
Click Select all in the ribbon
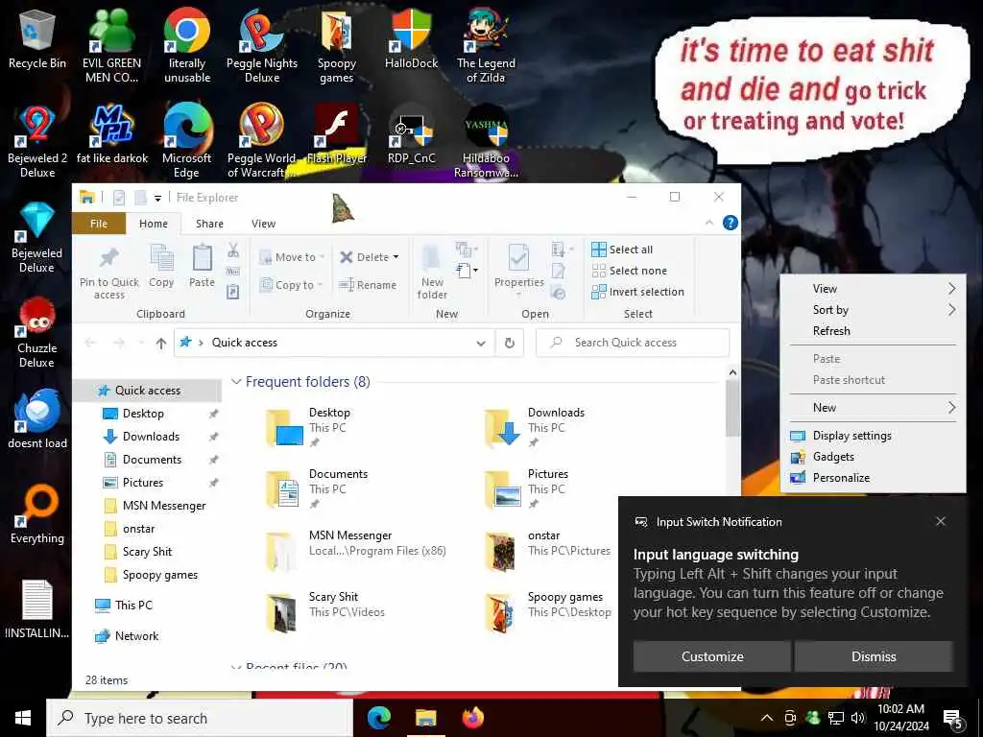(622, 250)
